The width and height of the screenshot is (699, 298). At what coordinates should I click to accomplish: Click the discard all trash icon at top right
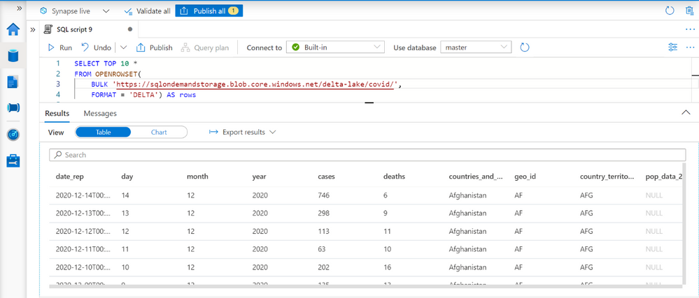(689, 10)
